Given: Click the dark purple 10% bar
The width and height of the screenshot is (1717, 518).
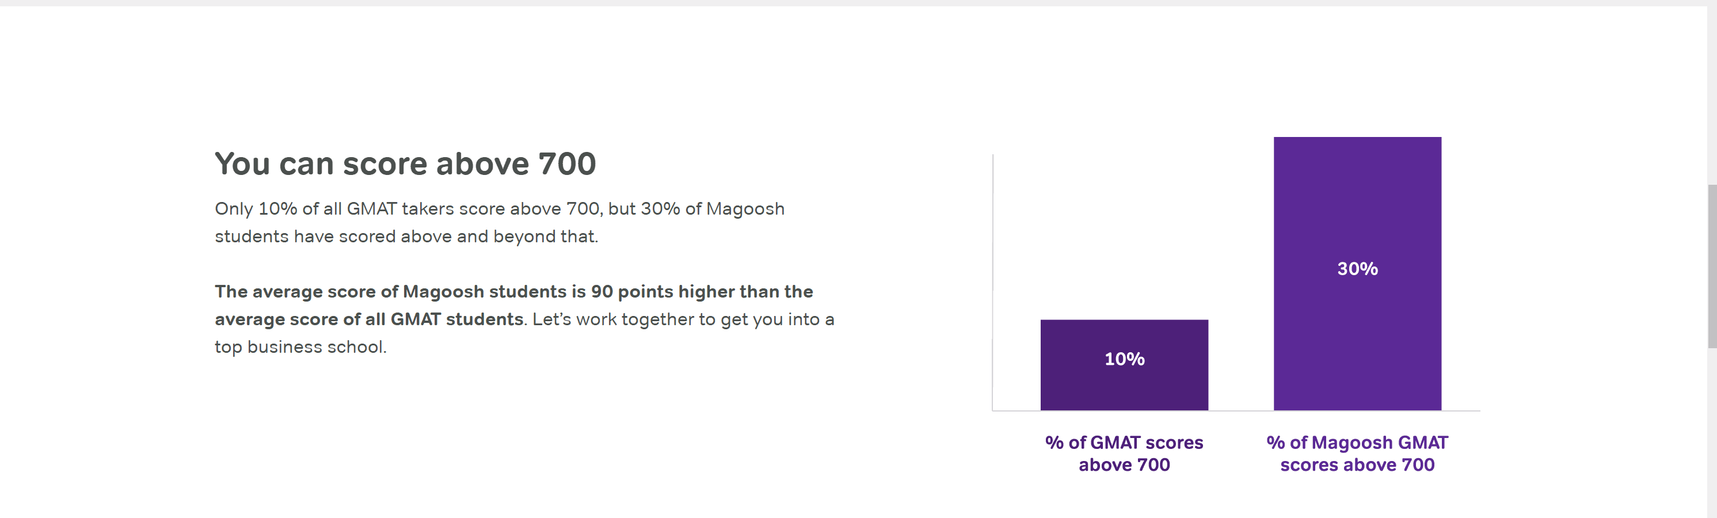Looking at the screenshot, I should click(1124, 365).
